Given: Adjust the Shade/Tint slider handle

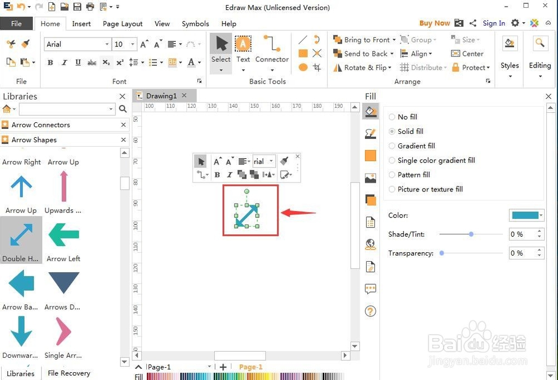Looking at the screenshot, I should coord(471,234).
